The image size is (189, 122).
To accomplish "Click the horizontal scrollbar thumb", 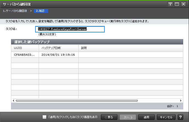I will click(77, 100).
